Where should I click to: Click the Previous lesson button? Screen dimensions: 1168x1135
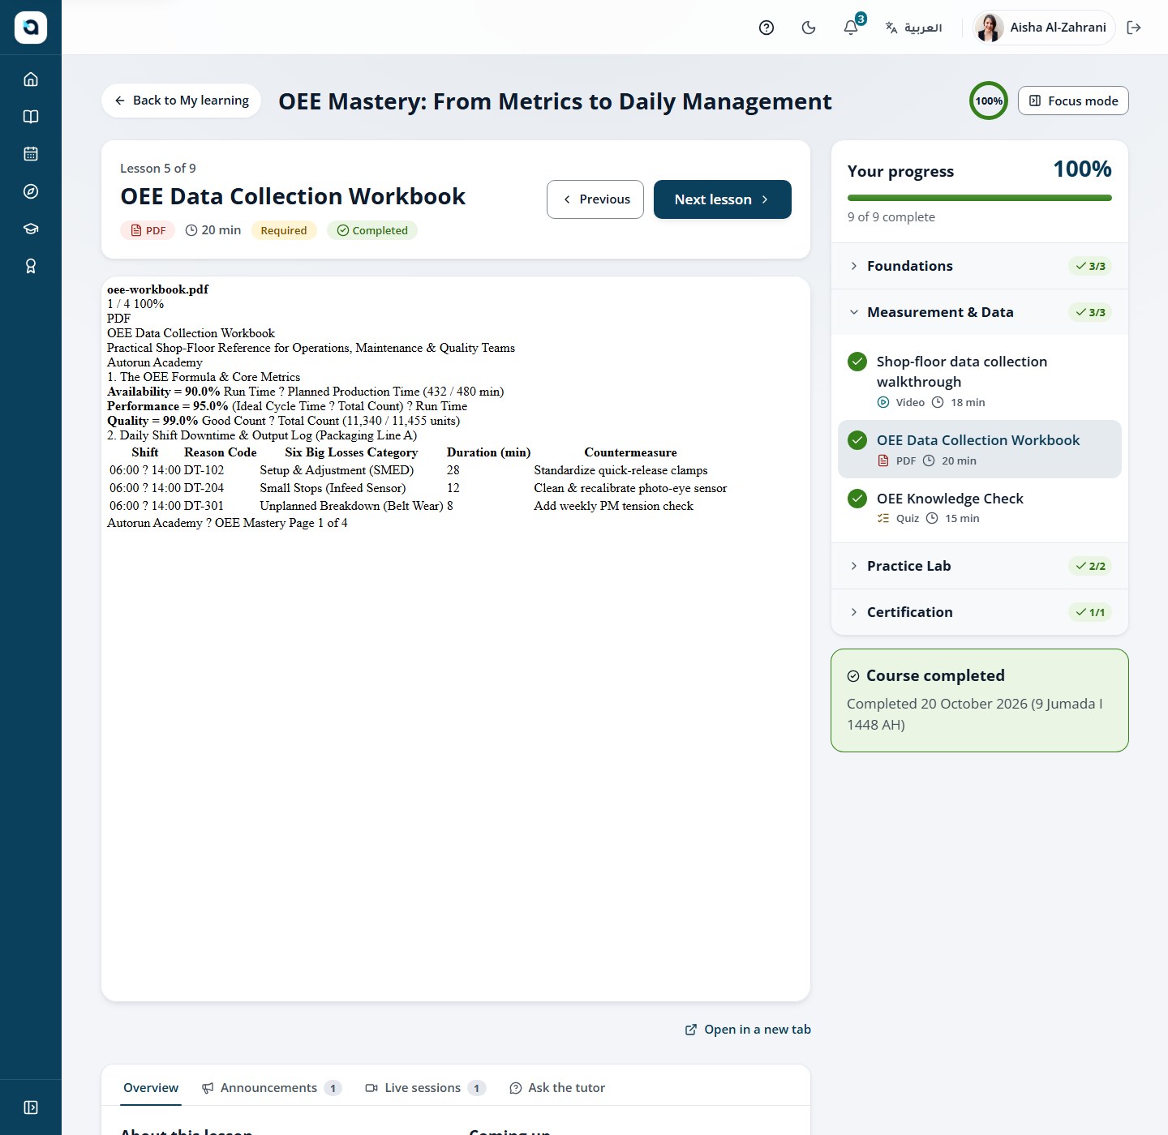(595, 199)
